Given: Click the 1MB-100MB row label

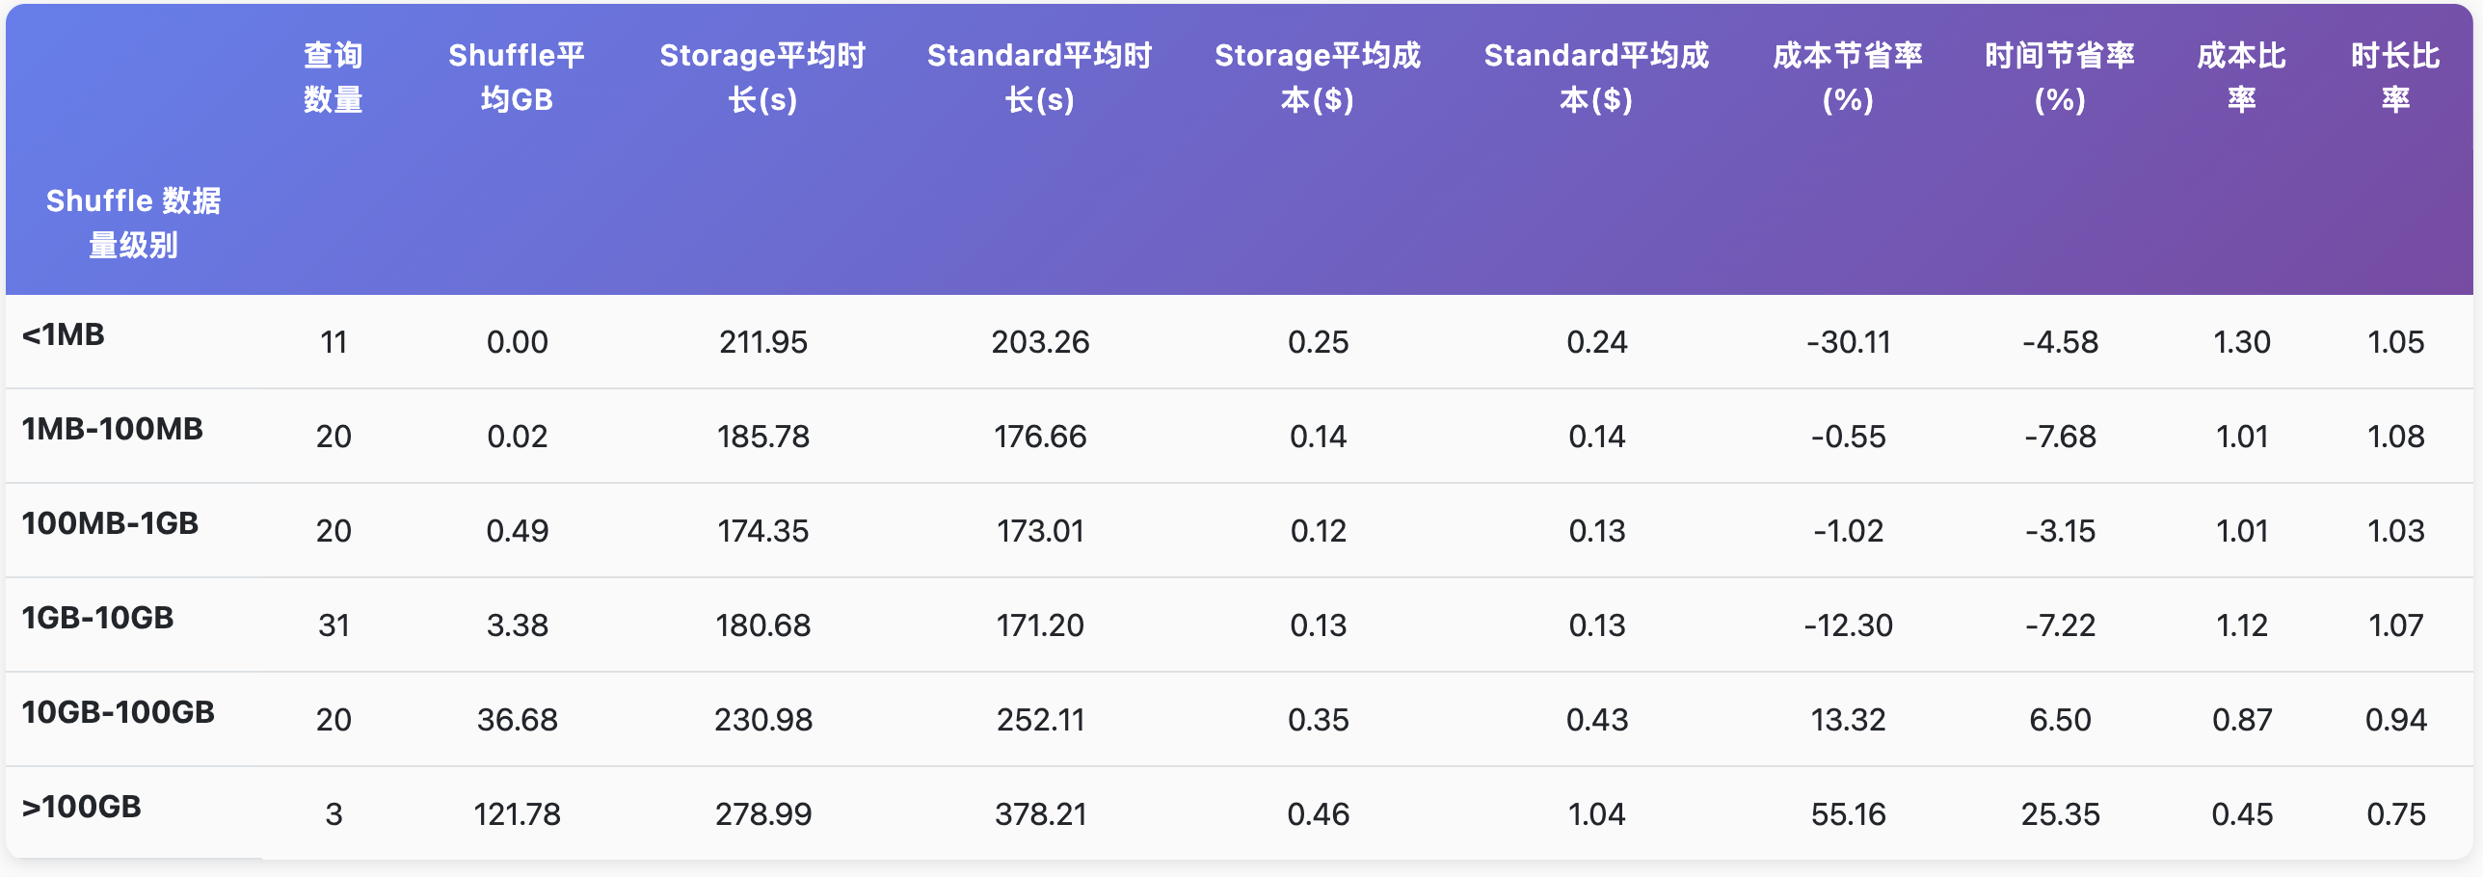Looking at the screenshot, I should [113, 429].
